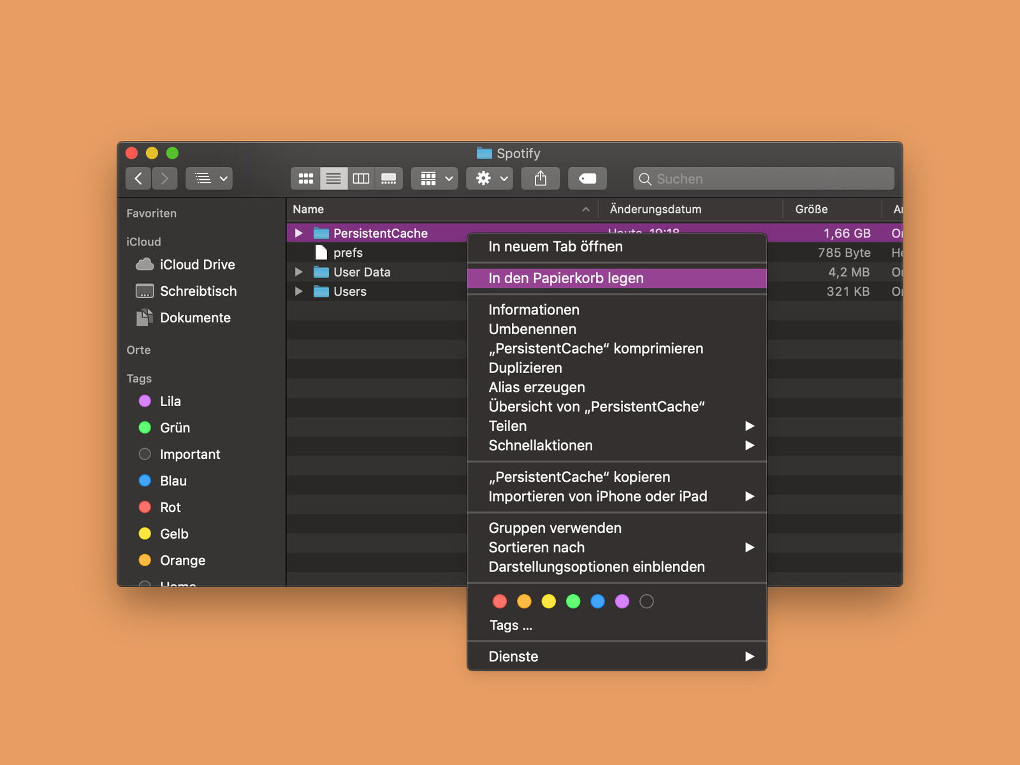Viewport: 1020px width, 765px height.
Task: Click the 785 Byte size cell
Action: pos(844,253)
